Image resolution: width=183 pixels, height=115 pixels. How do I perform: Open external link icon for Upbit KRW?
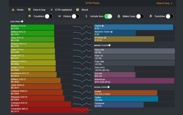coord(23,85)
